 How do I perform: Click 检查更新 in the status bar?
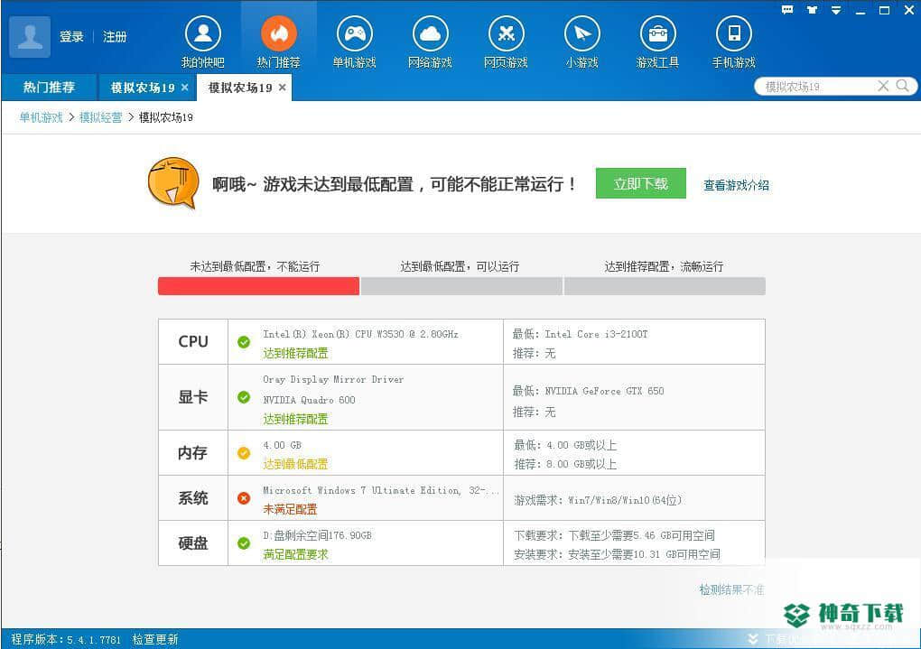click(155, 639)
